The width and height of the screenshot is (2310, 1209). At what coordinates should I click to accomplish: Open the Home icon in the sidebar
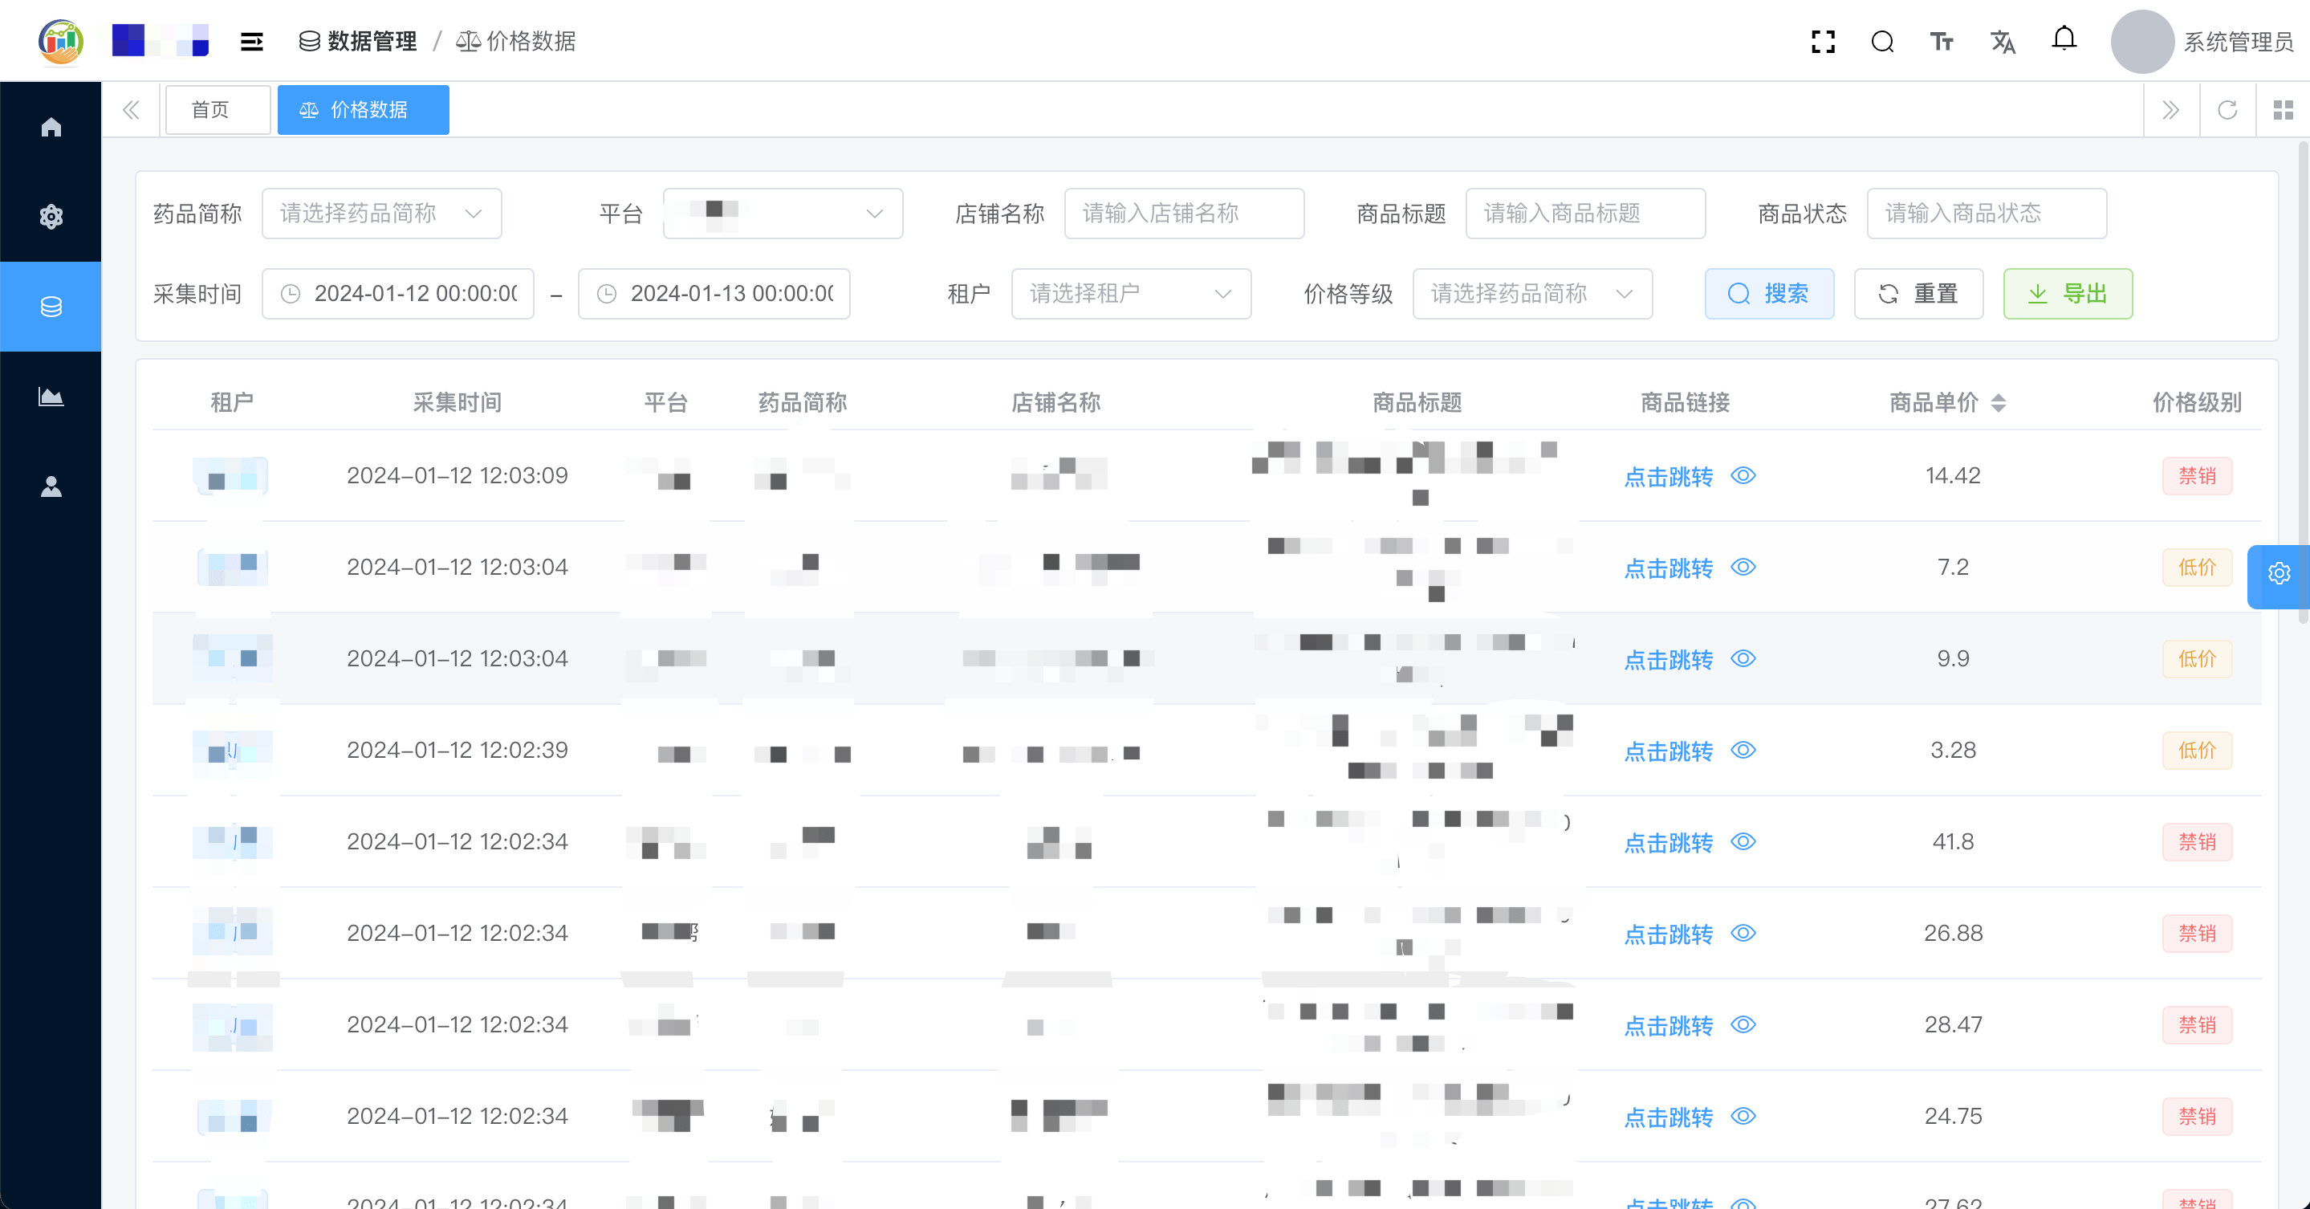point(51,128)
